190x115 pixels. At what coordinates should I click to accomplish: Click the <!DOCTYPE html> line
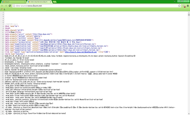[11, 24]
